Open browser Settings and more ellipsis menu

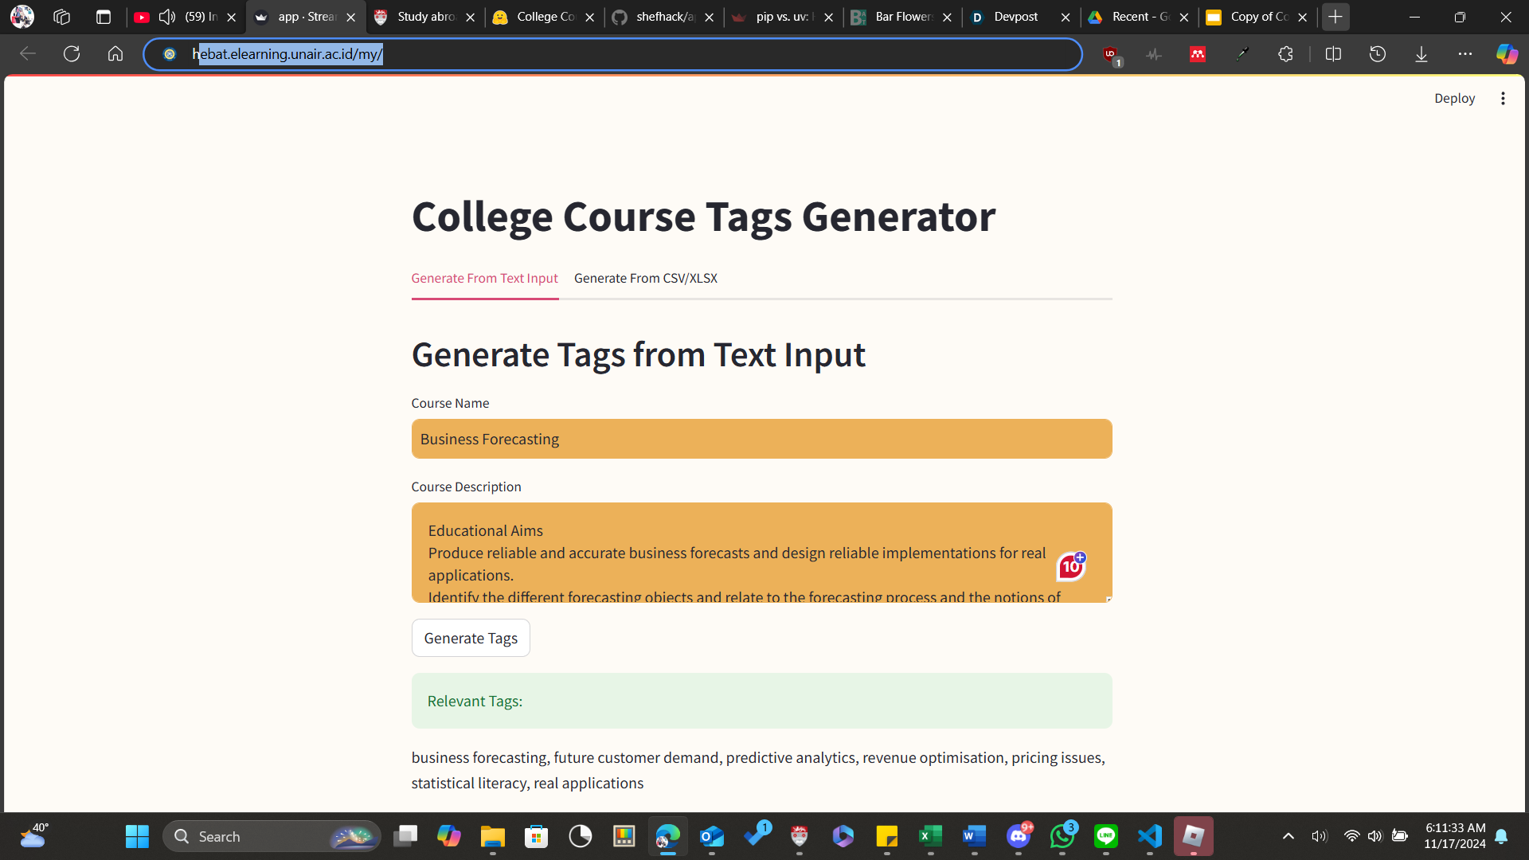[x=1464, y=54]
